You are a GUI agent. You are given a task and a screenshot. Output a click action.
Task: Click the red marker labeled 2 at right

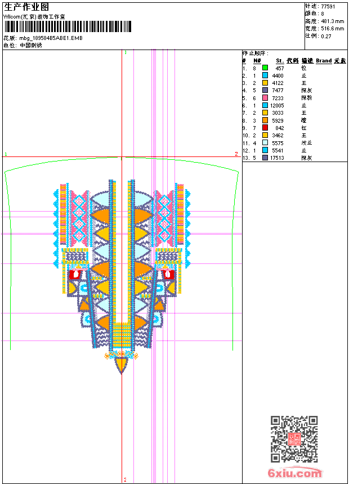pyautogui.click(x=236, y=154)
